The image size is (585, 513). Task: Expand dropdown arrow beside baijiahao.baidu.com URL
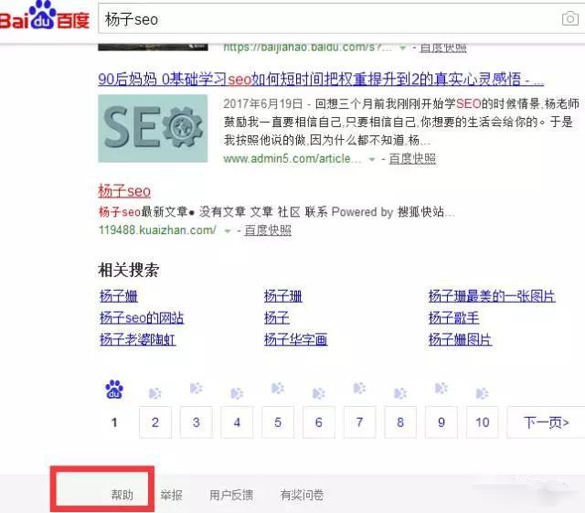pyautogui.click(x=401, y=48)
